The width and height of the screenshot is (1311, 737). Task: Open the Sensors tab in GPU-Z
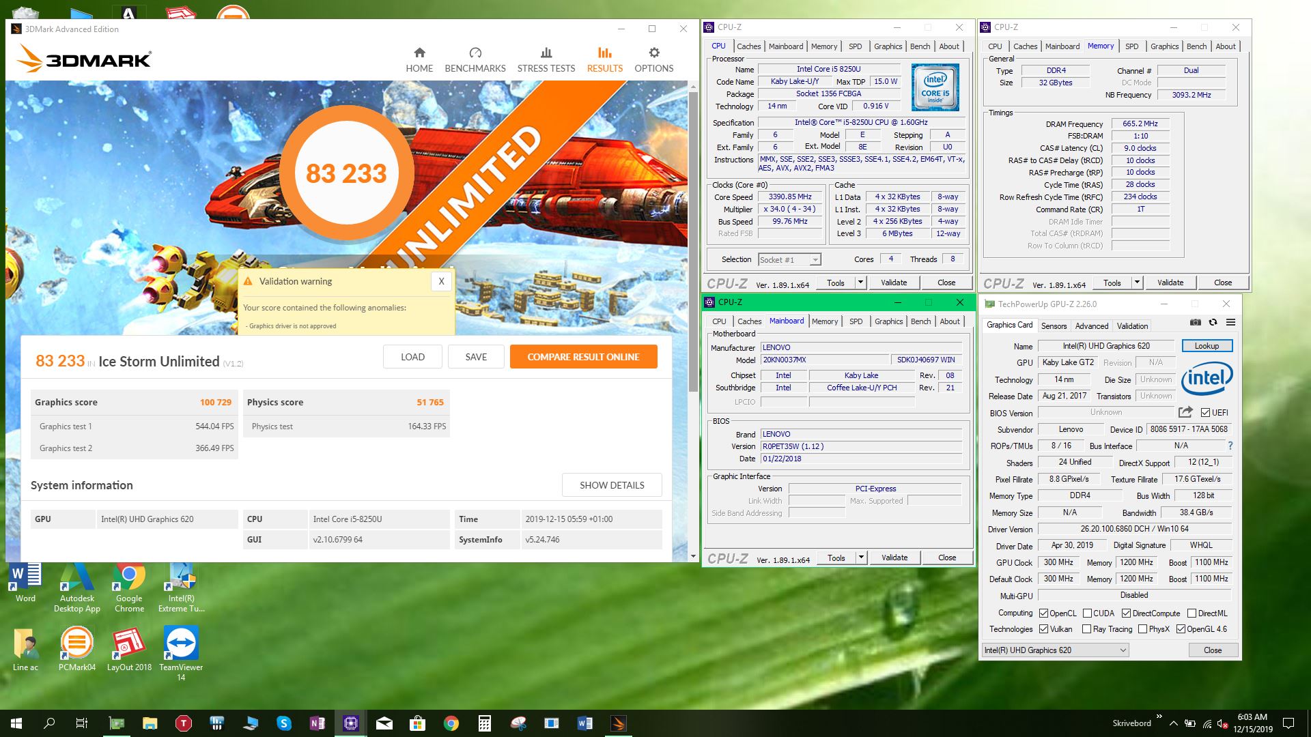[x=1054, y=326]
